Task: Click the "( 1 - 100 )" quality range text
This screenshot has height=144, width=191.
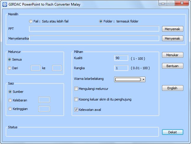Action: click(x=138, y=59)
